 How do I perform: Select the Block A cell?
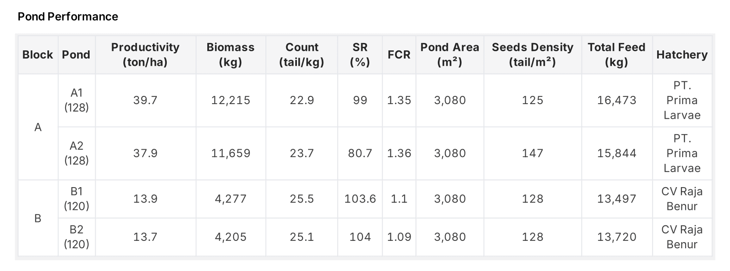(38, 127)
